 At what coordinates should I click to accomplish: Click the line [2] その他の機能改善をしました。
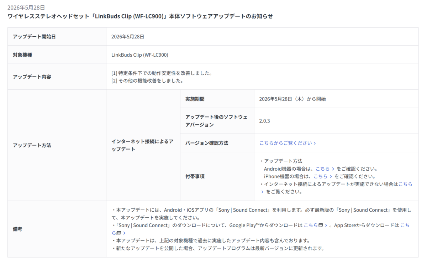(147, 81)
